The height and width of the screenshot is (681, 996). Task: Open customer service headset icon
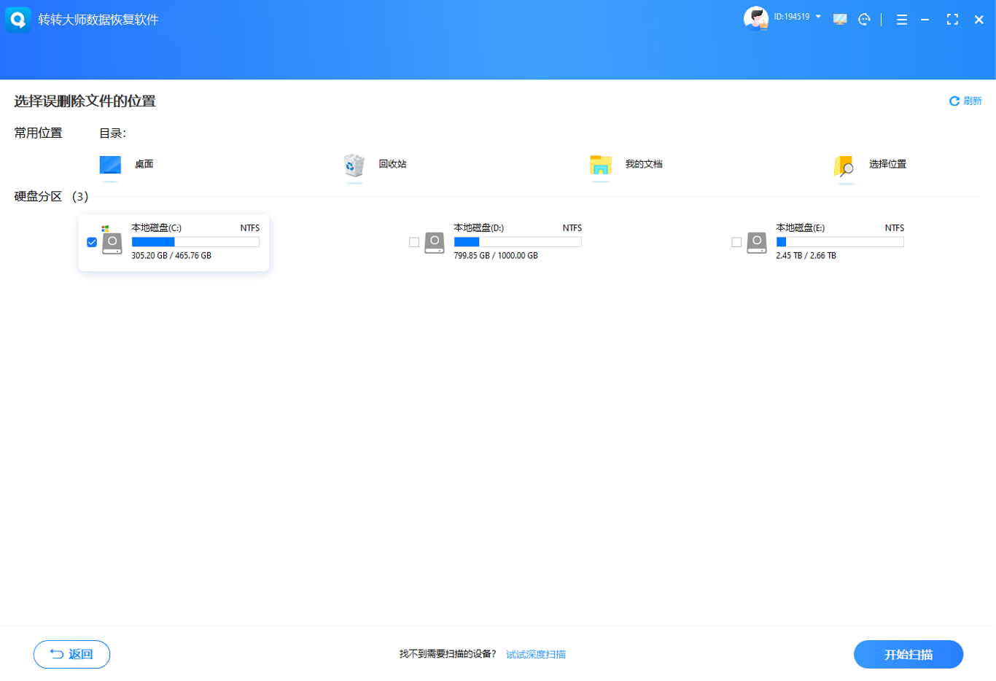pos(864,20)
